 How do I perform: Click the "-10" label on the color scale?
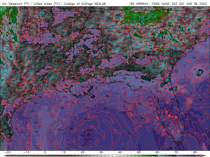pos(27,152)
